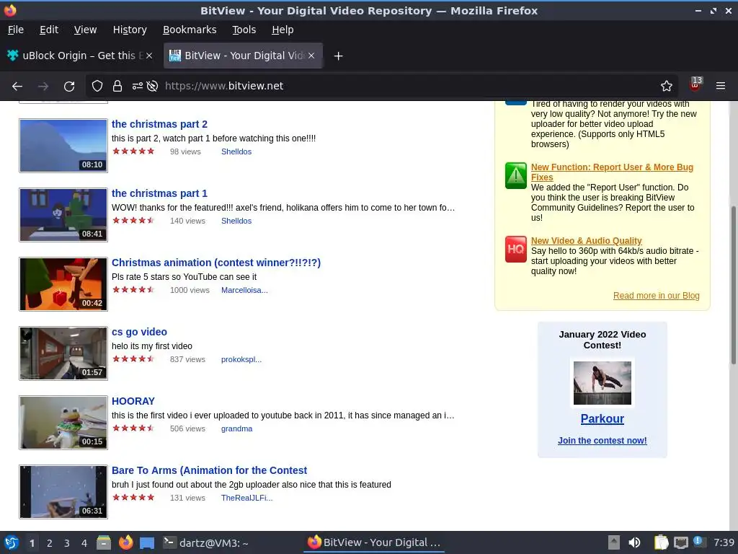
Task: Click the autoplay blocked icon in address bar
Action: [x=152, y=86]
